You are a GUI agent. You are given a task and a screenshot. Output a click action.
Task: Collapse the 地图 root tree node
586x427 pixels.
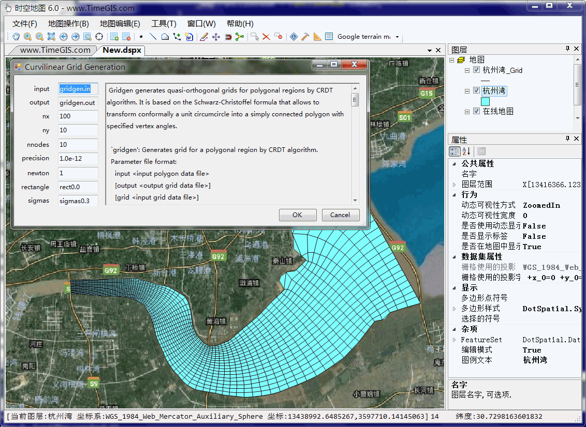(451, 60)
